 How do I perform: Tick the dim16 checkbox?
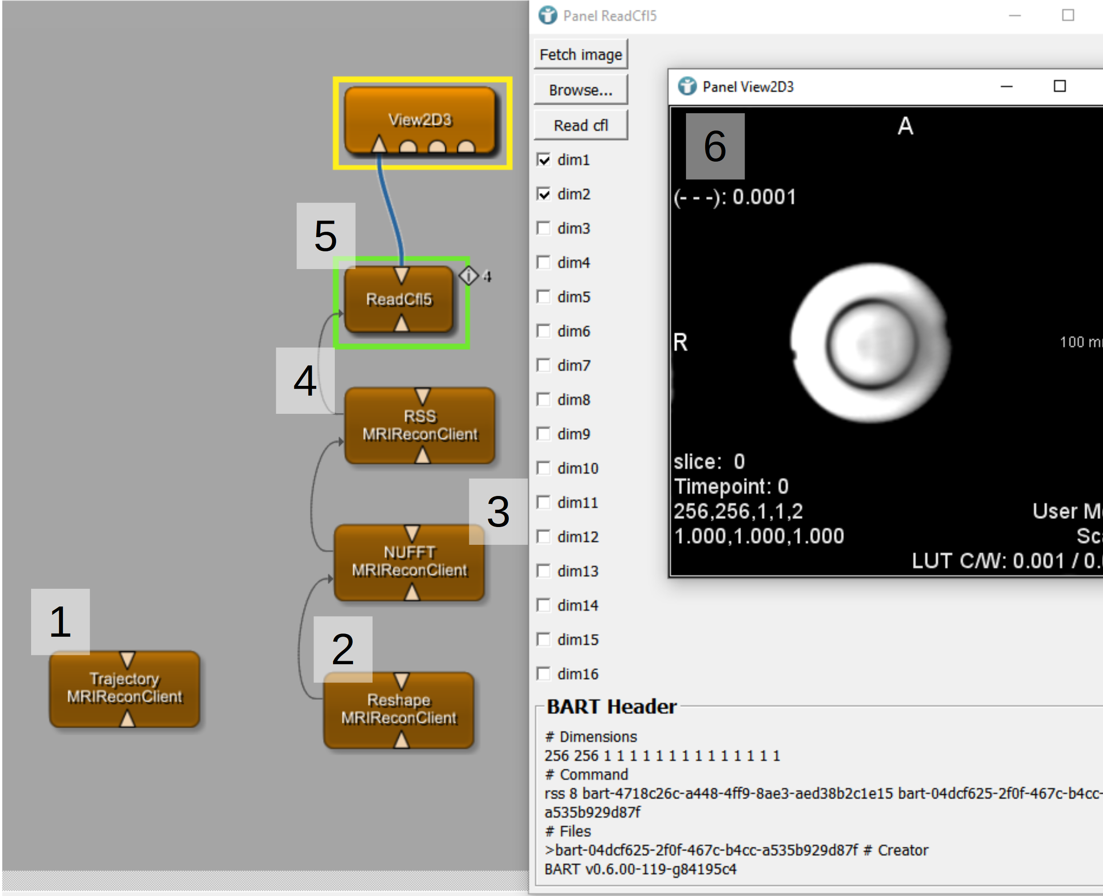544,674
